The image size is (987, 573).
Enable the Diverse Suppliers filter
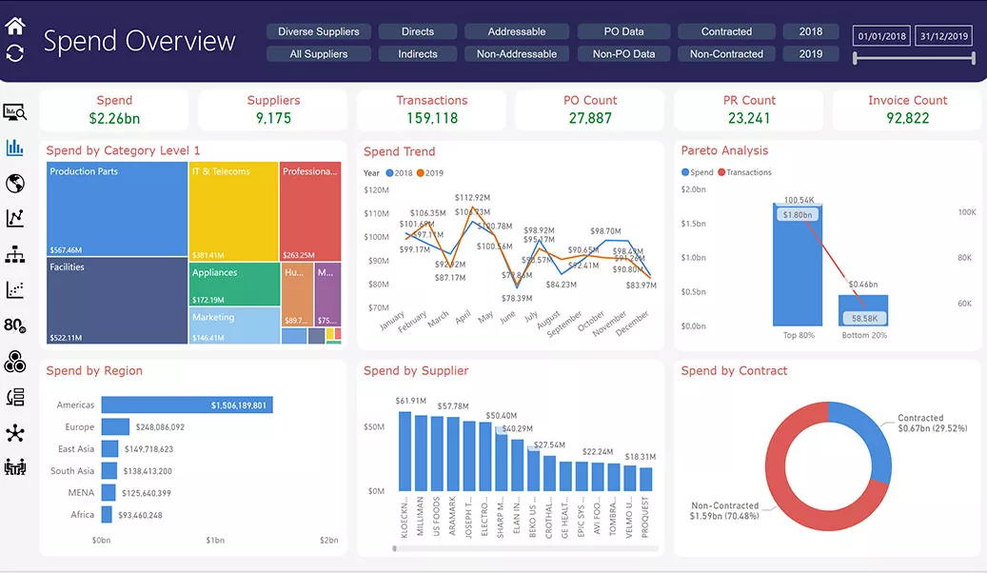(318, 30)
